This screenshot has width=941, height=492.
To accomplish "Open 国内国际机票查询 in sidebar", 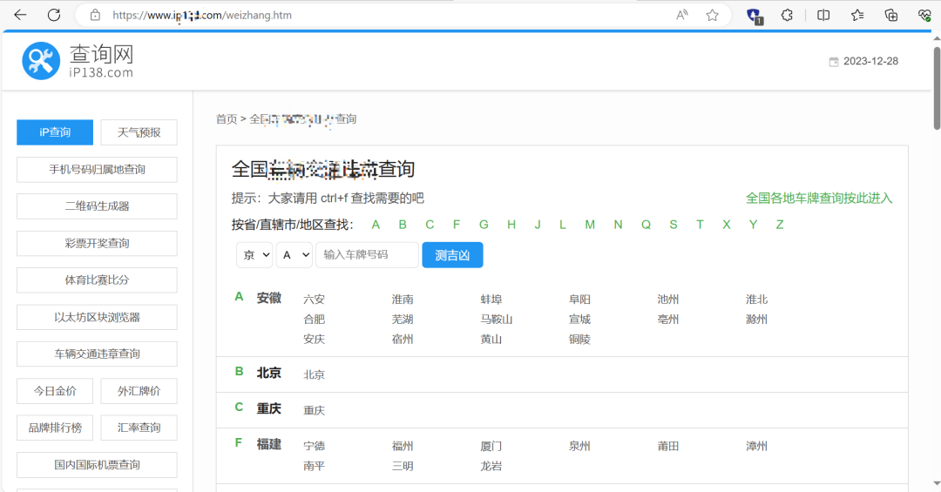I will pos(98,465).
